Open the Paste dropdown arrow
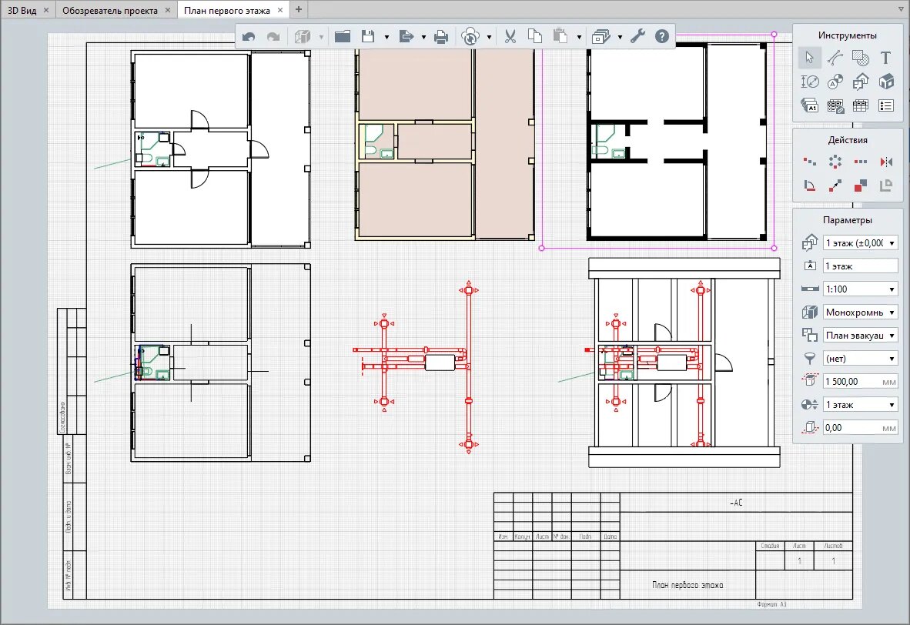This screenshot has width=910, height=625. pyautogui.click(x=579, y=37)
